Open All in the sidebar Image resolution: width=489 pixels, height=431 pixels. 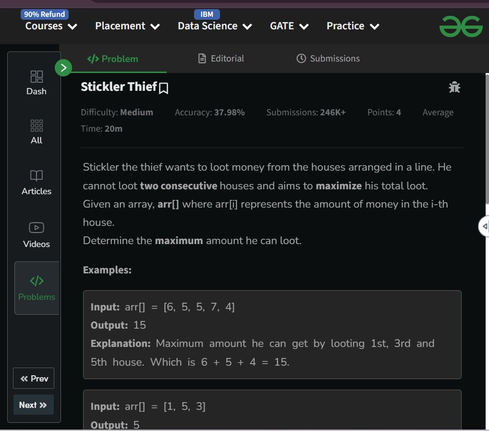coord(37,132)
